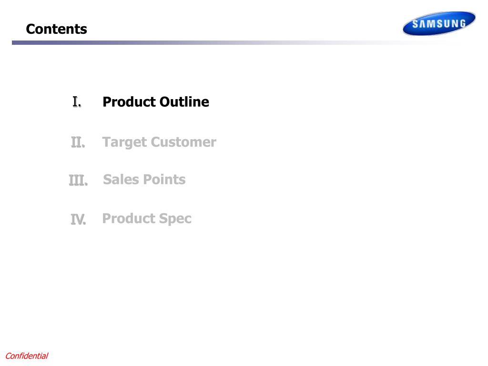This screenshot has width=488, height=366.
Task: Click the word Product in Product Spec
Action: 129,218
